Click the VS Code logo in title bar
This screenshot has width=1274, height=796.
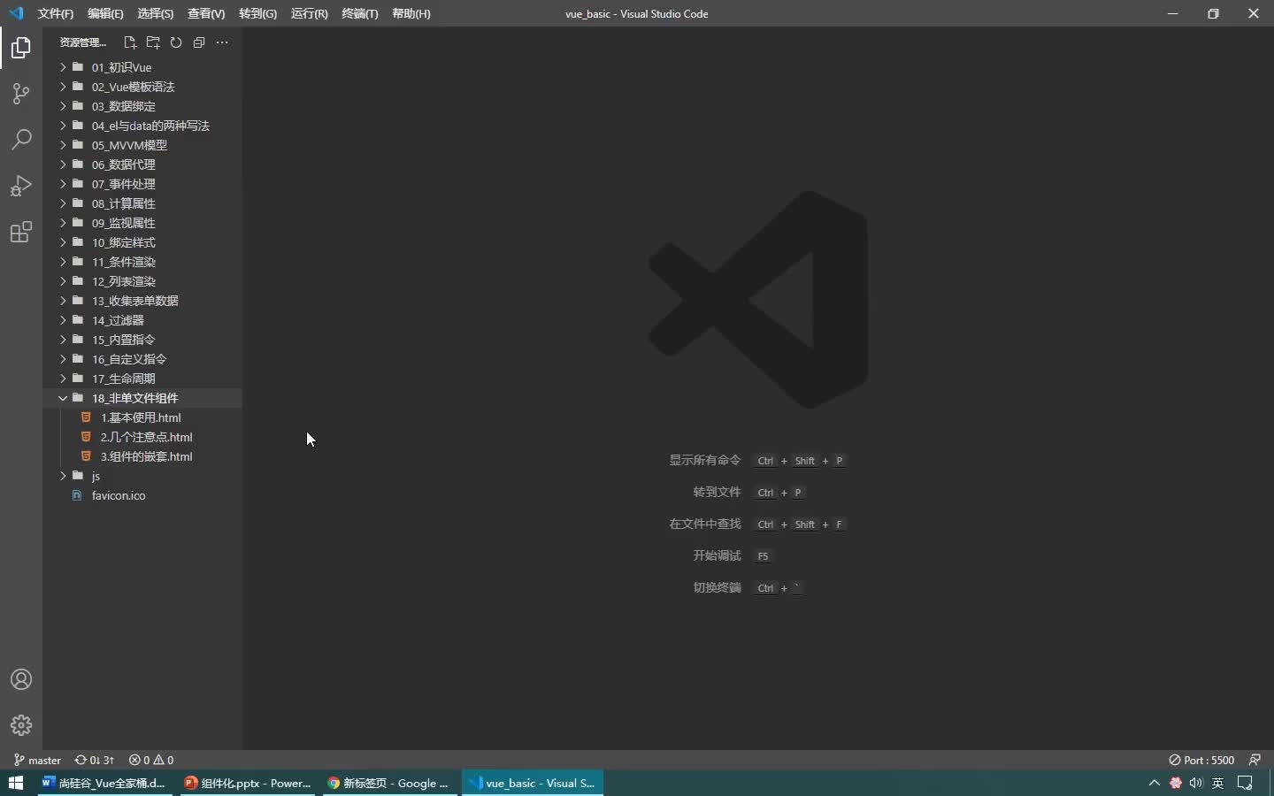click(16, 13)
